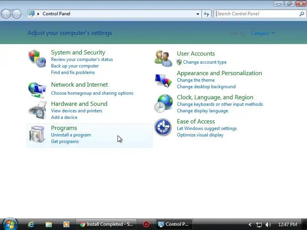Open the address bar history dropdown arrow
The width and height of the screenshot is (307, 230).
(198, 14)
